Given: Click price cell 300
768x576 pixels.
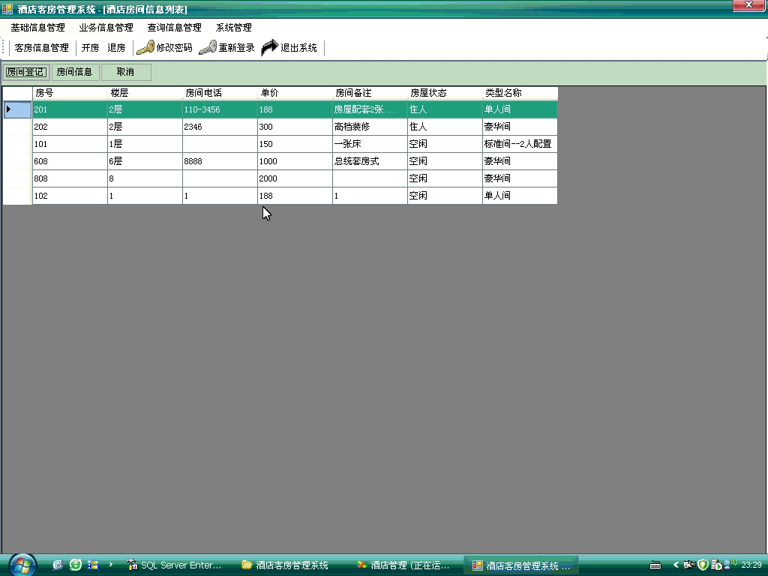Looking at the screenshot, I should tap(295, 126).
